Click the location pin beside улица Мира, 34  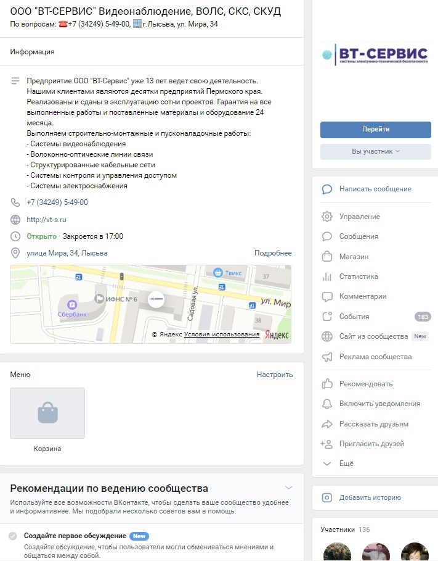15,253
